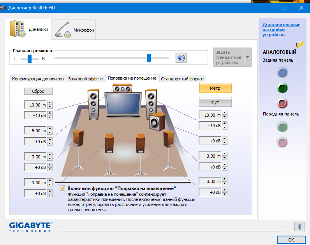
Task: Click the 5.00 m distance field
Action: point(35,131)
